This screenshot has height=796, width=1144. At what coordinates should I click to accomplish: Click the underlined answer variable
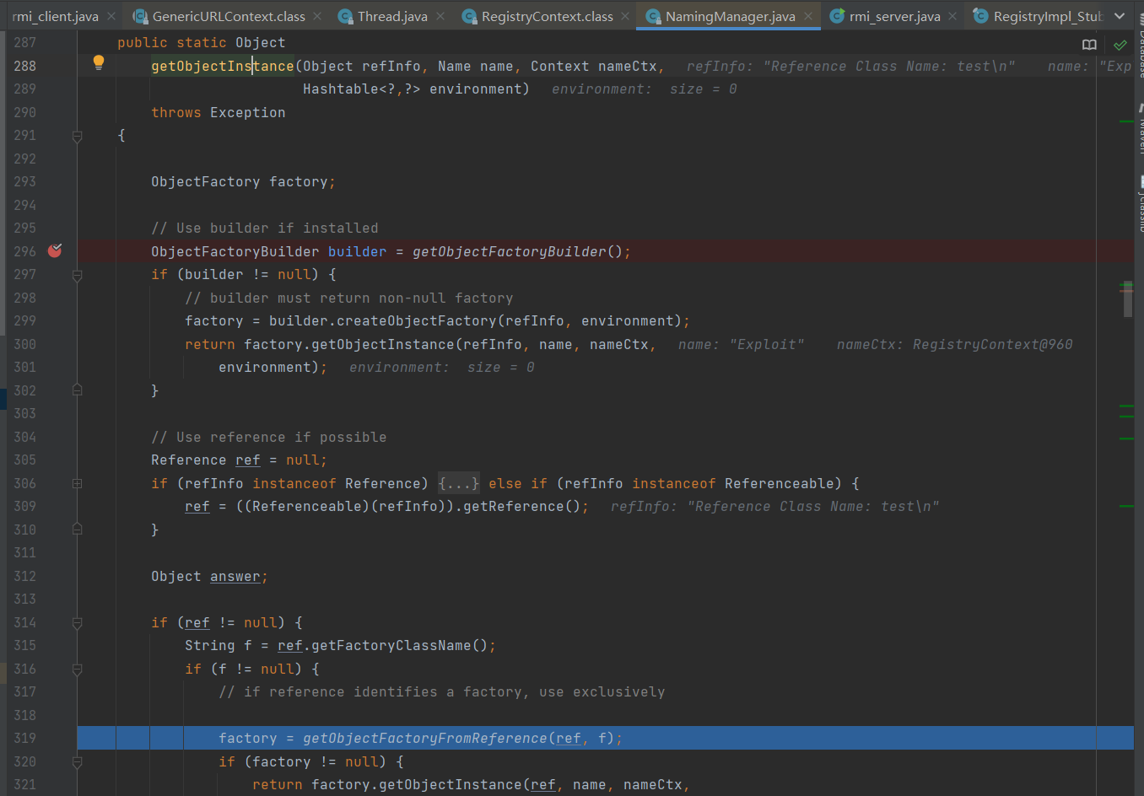[x=235, y=576]
